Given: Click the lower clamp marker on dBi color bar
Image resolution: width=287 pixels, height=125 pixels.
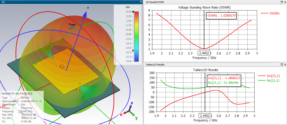Looking at the screenshot, I should [x=133, y=50].
